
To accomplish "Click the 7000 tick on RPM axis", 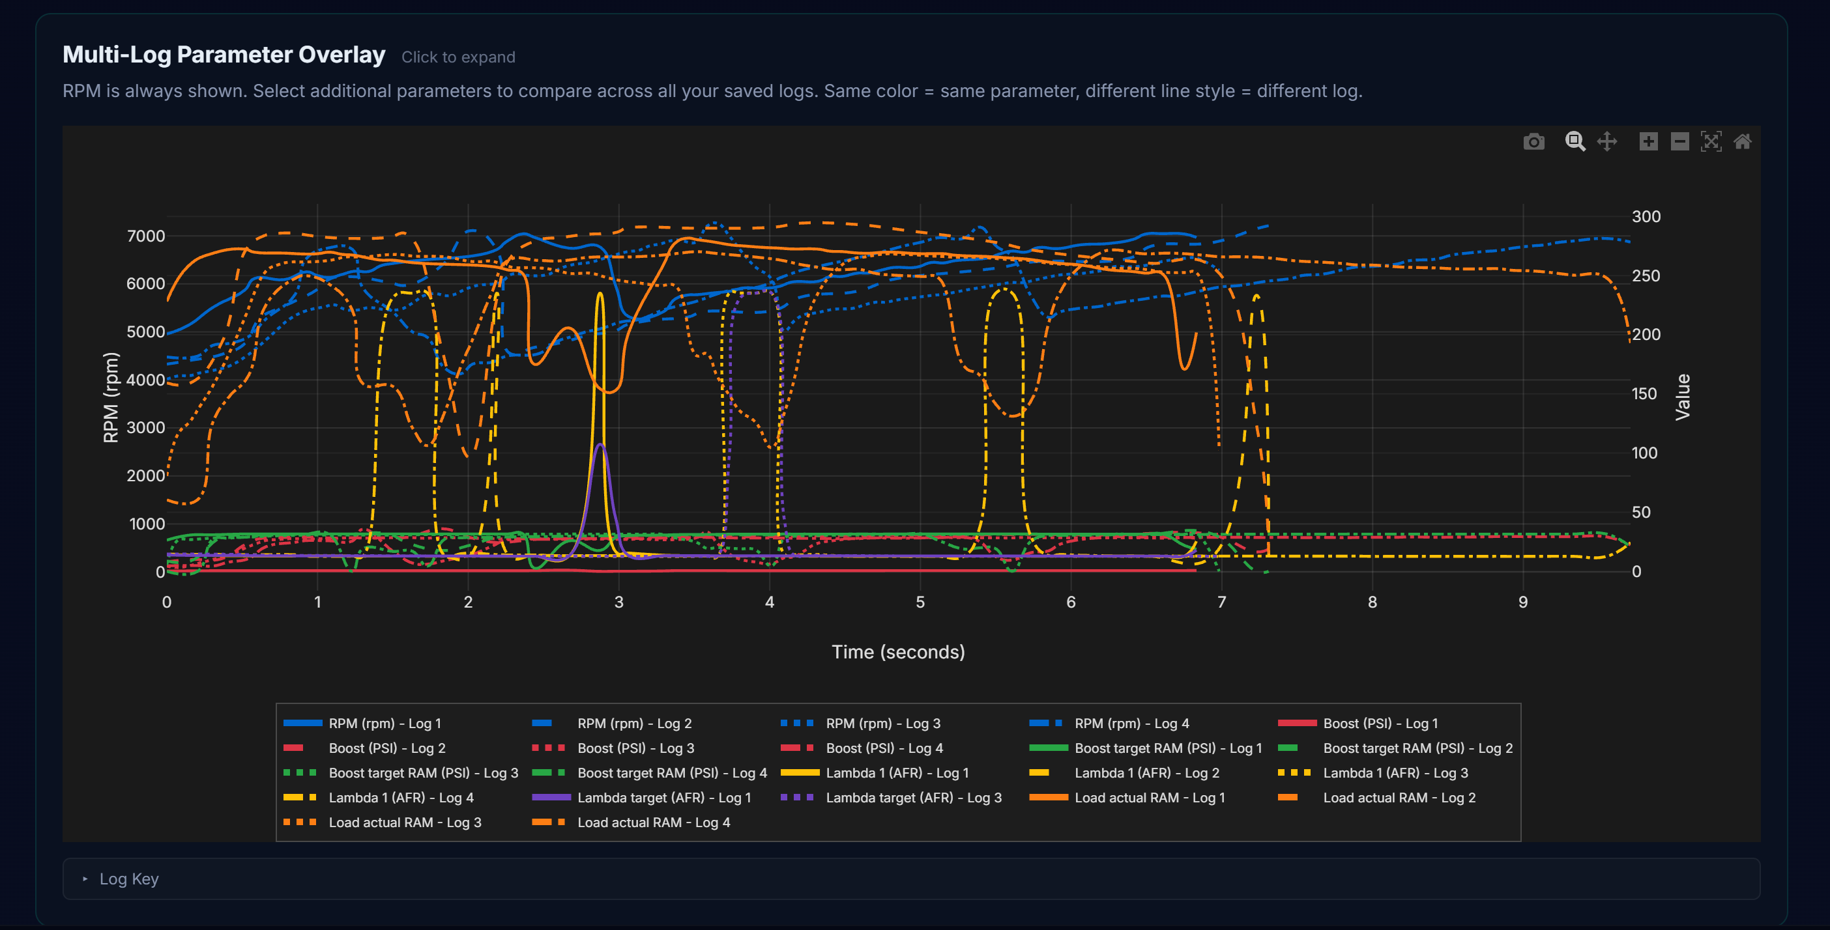I will (x=145, y=236).
